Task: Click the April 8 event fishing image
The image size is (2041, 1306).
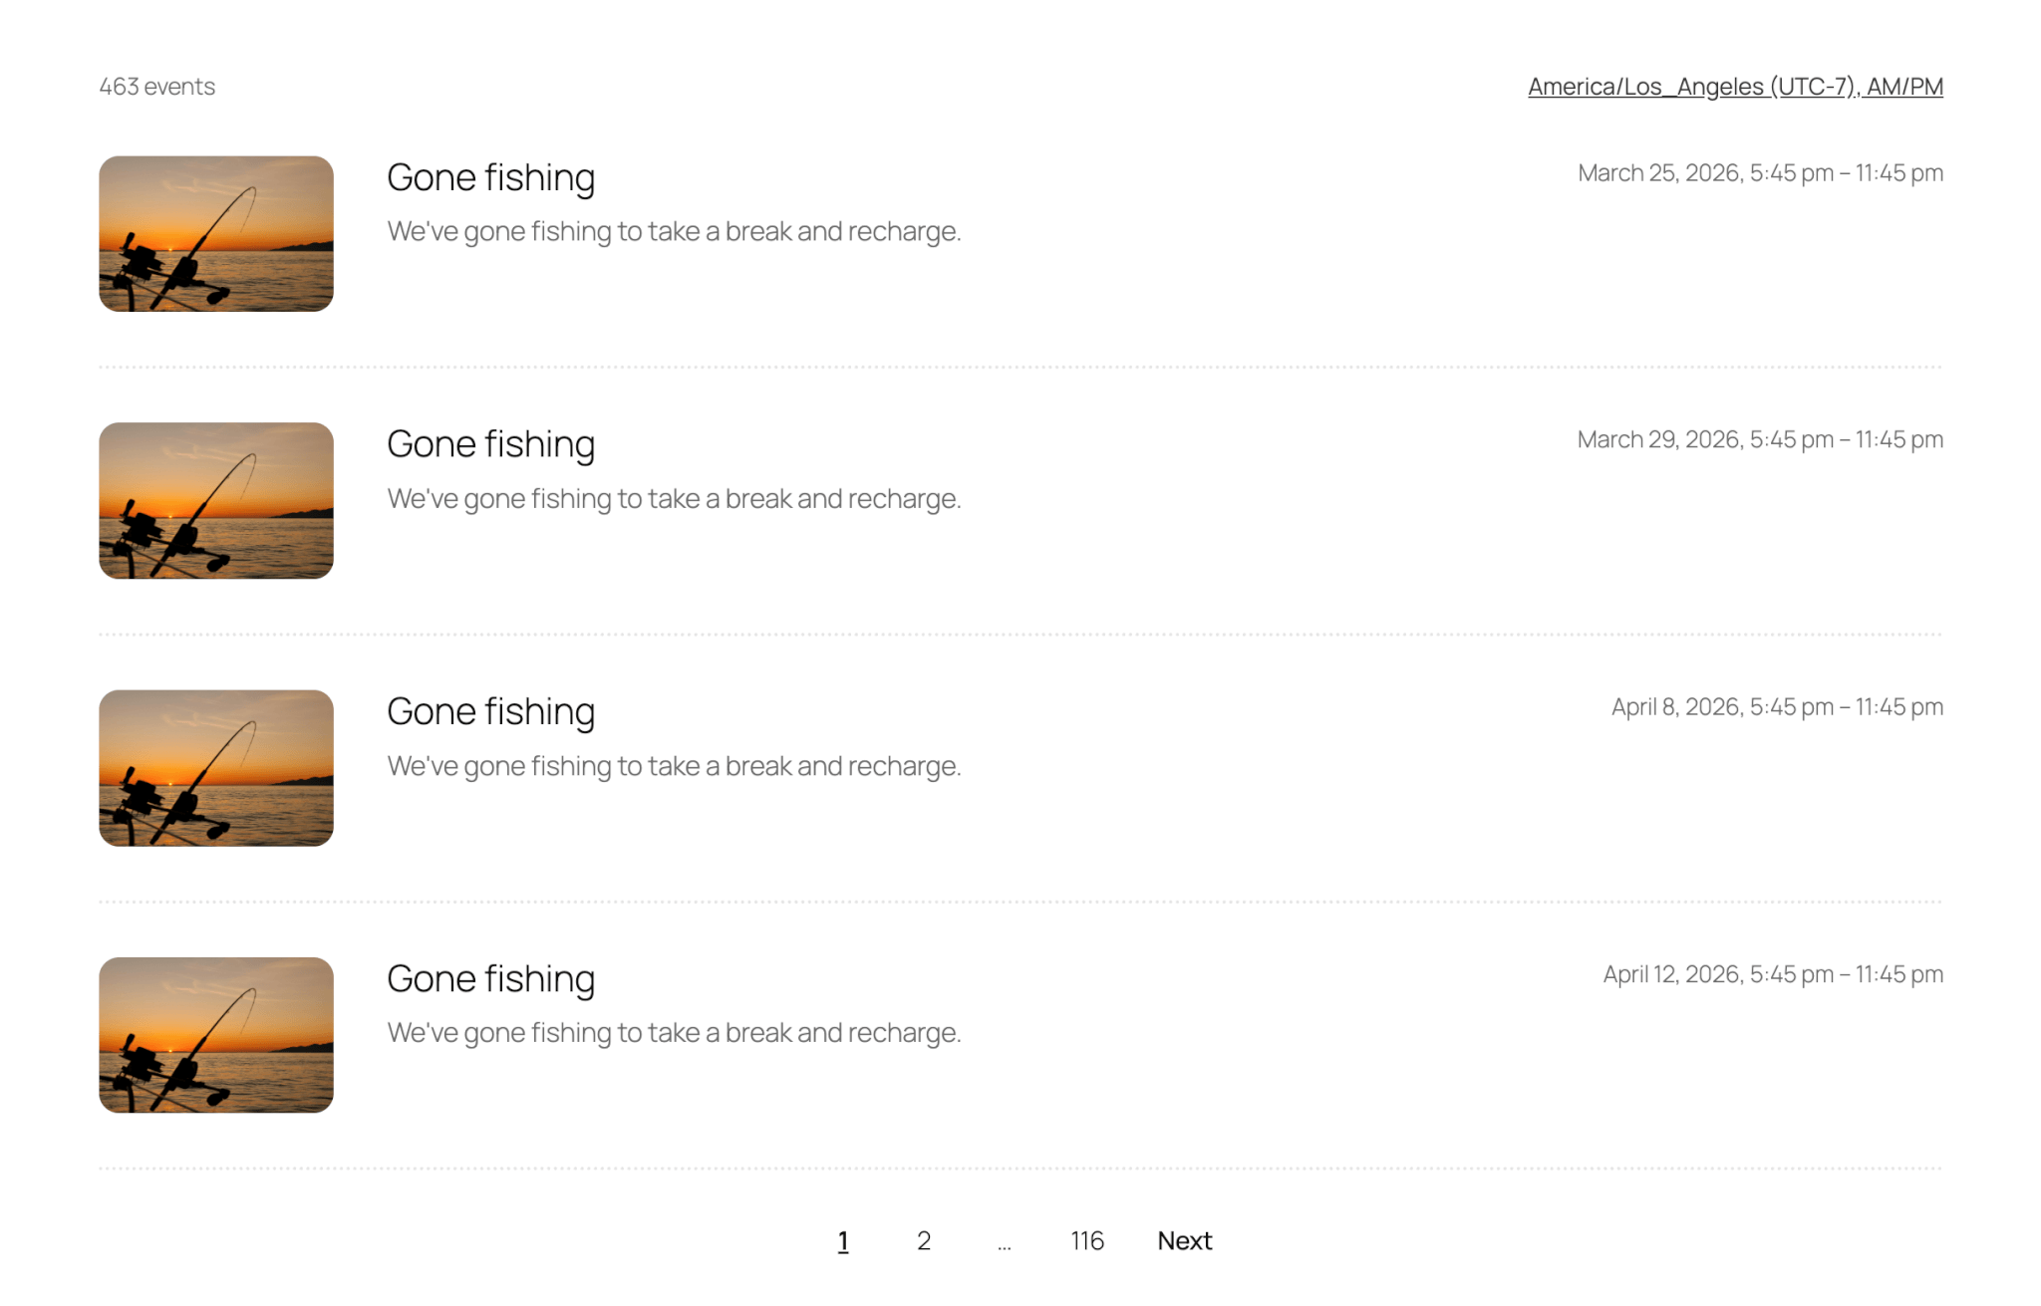Action: 215,768
